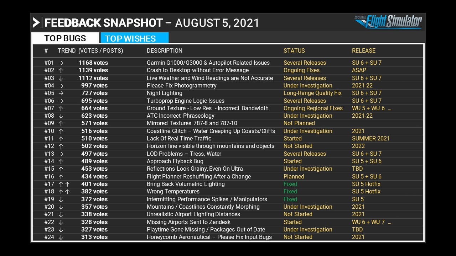Click the double up-arrow trend icon for #18
Screen dimensions: 456x256
[x=64, y=192]
